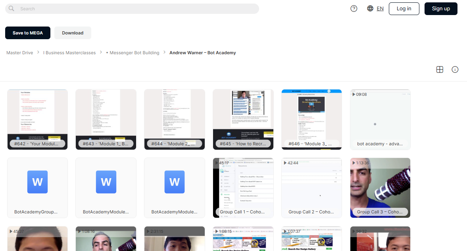Click the Download button
Viewport: 467px width, 251px height.
tap(73, 33)
